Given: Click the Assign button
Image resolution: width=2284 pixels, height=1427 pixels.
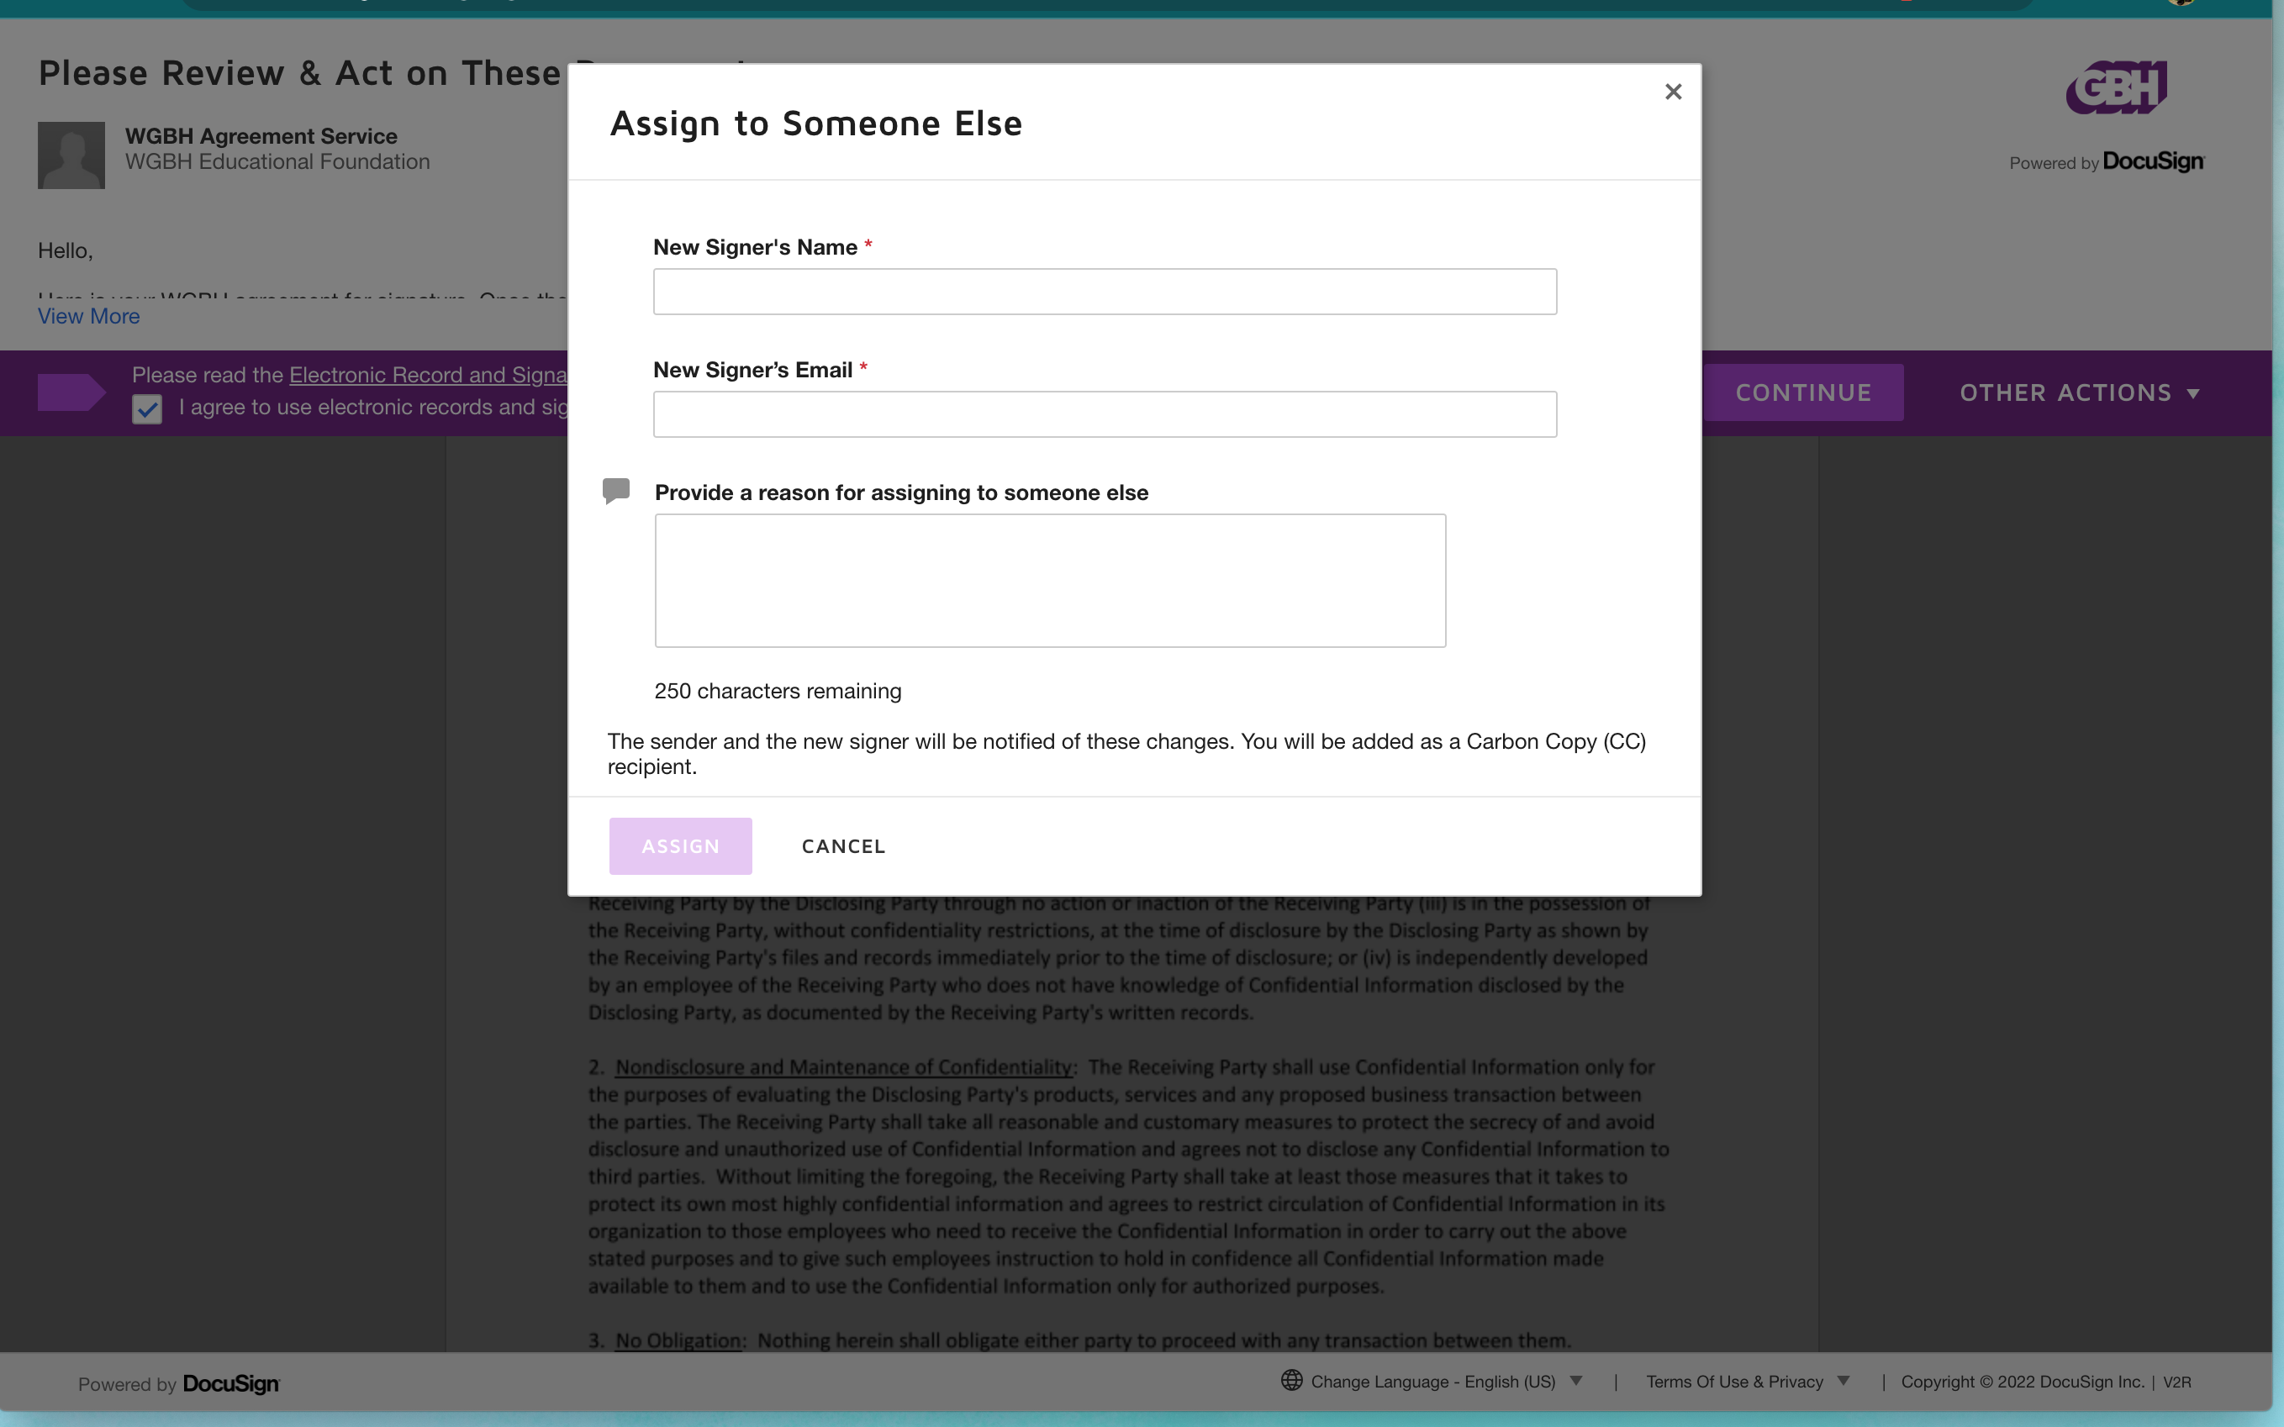Looking at the screenshot, I should 680,845.
